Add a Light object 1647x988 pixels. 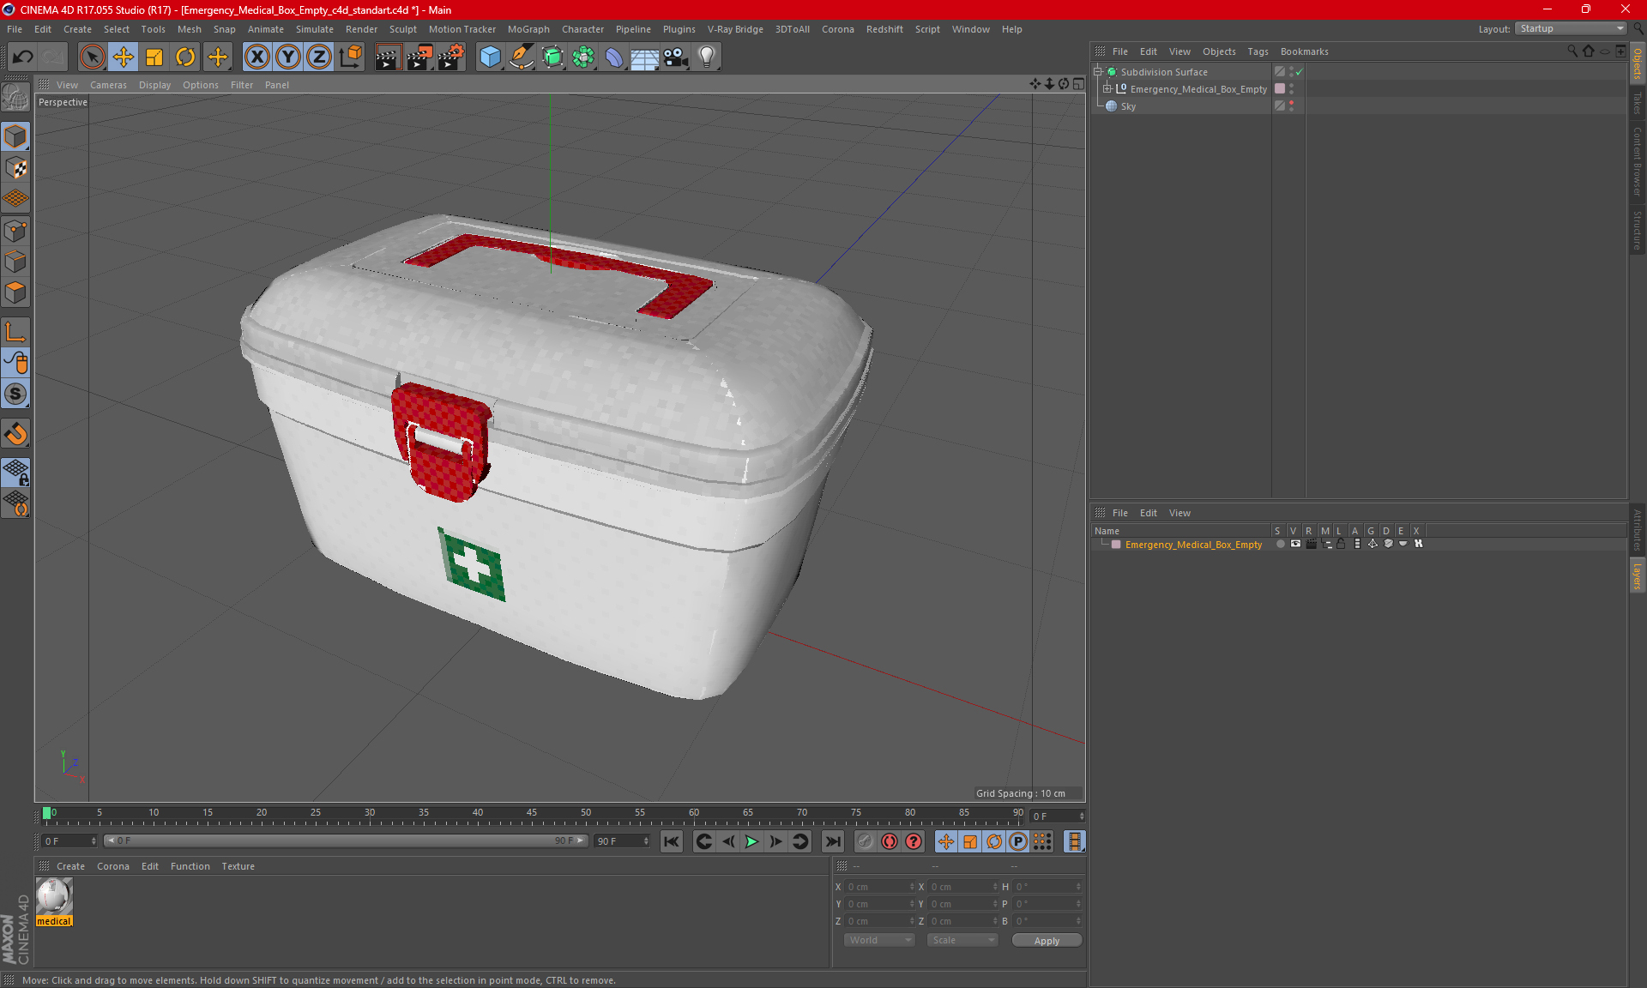707,57
